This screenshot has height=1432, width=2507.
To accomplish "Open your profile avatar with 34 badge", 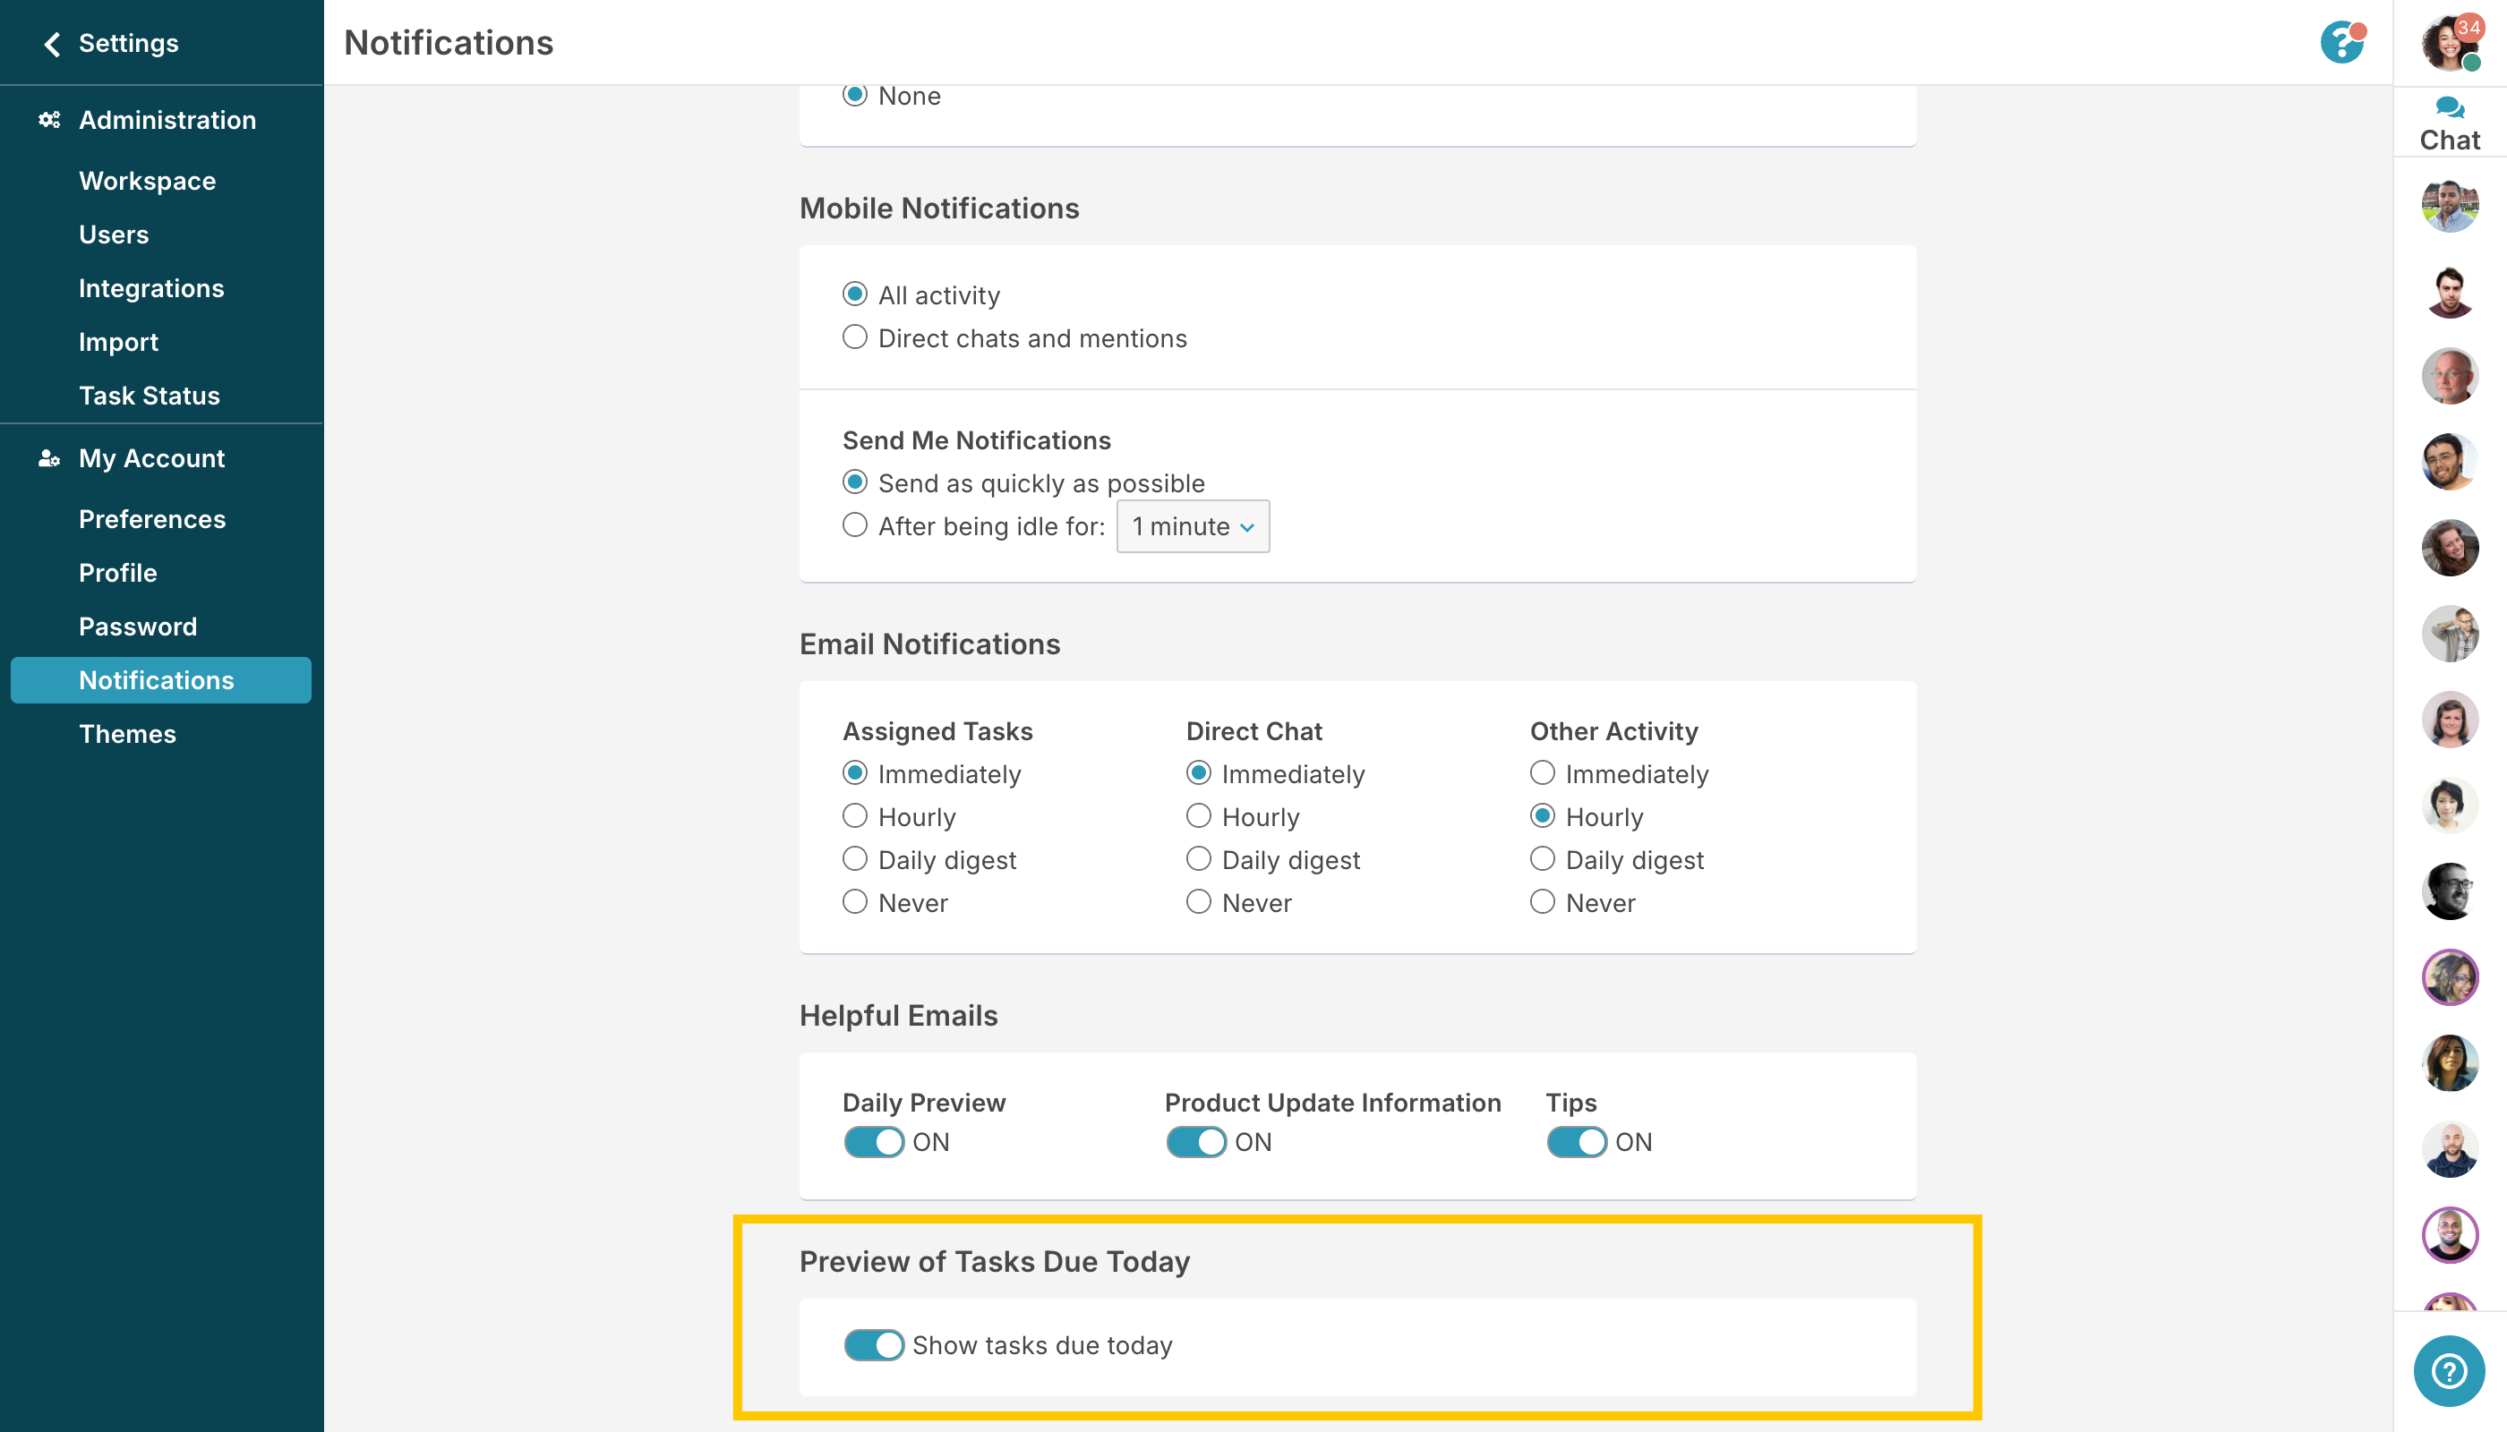I will (x=2449, y=43).
